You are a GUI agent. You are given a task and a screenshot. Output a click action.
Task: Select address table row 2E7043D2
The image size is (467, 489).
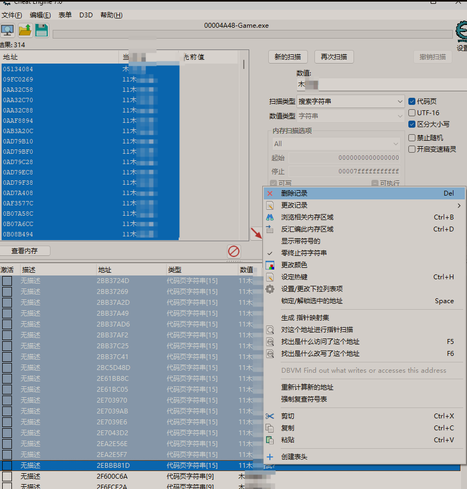pos(131,433)
